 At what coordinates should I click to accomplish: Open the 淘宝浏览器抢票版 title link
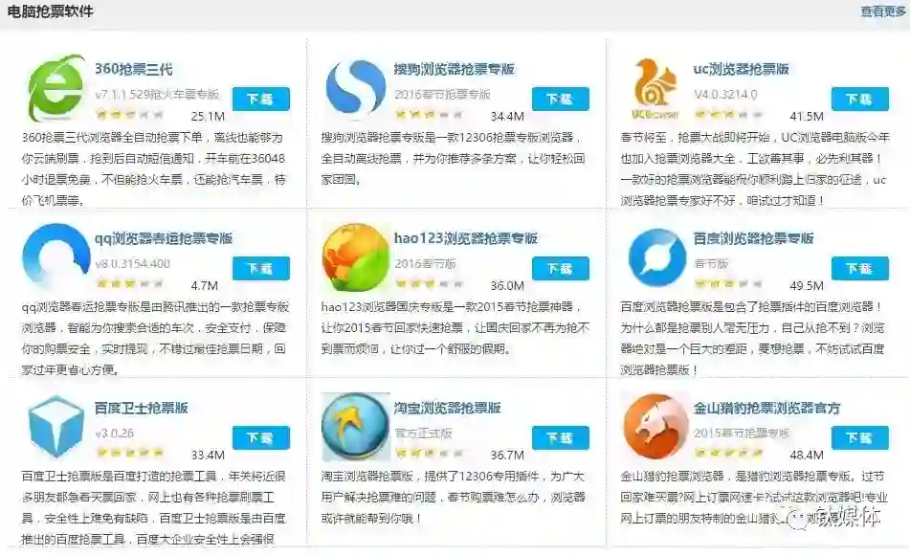tap(447, 408)
